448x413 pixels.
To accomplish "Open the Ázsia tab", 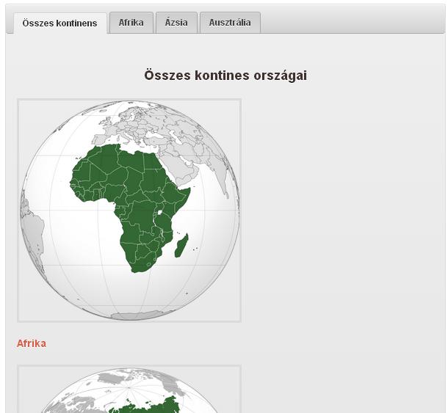I will (176, 23).
